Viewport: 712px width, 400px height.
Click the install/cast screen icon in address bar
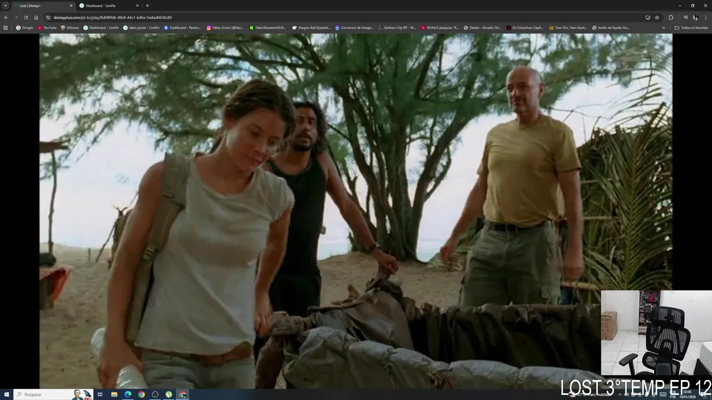click(x=647, y=17)
